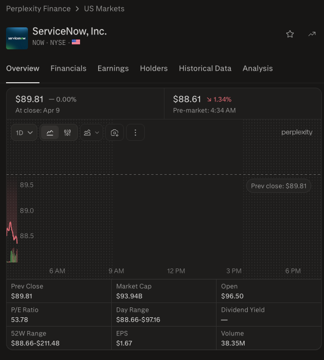Click the $88.61 pre-market price
Viewport: 324px width, 360px height.
pyautogui.click(x=187, y=99)
